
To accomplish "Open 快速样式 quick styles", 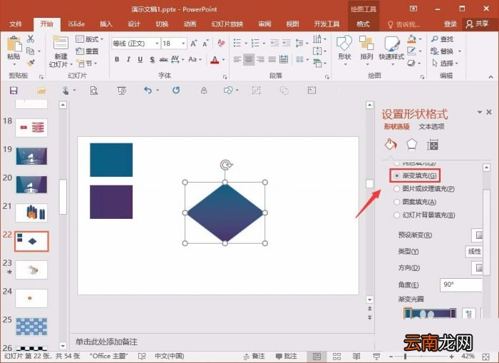I will (391, 49).
